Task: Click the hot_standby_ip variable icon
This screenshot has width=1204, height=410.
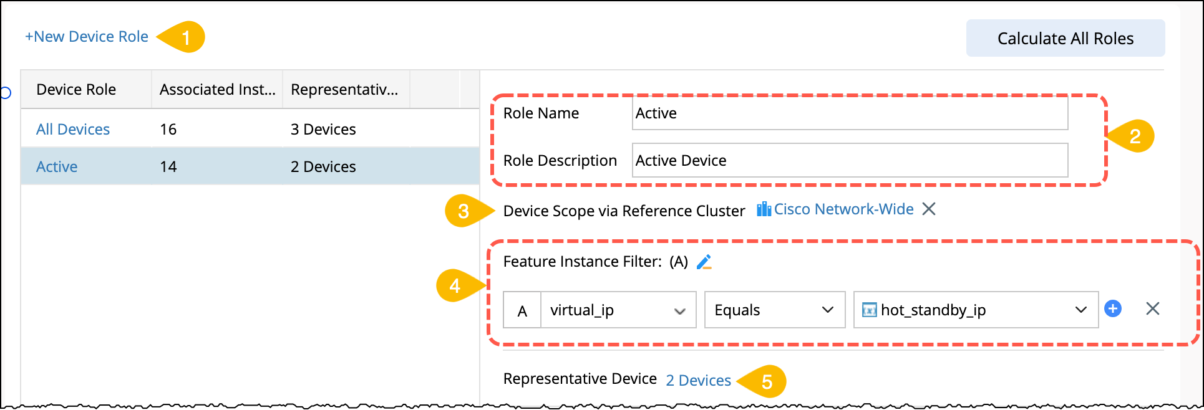Action: (869, 310)
